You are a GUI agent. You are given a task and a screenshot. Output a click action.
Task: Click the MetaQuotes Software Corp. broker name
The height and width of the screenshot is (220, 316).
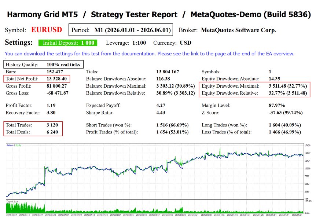(239, 30)
